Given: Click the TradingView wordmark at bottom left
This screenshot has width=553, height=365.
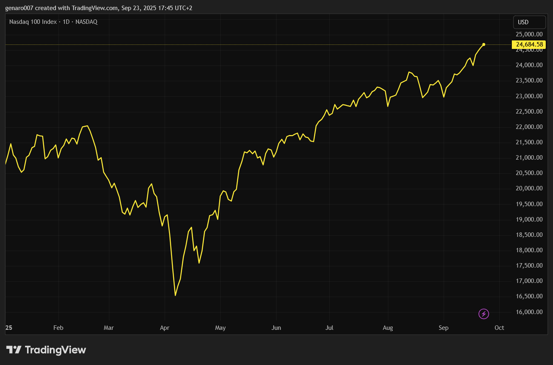Looking at the screenshot, I should [55, 350].
